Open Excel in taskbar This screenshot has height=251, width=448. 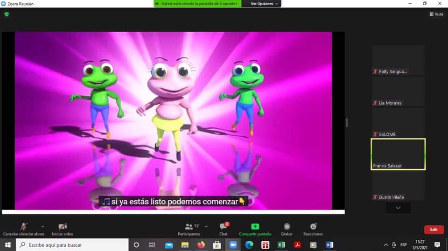click(x=281, y=245)
